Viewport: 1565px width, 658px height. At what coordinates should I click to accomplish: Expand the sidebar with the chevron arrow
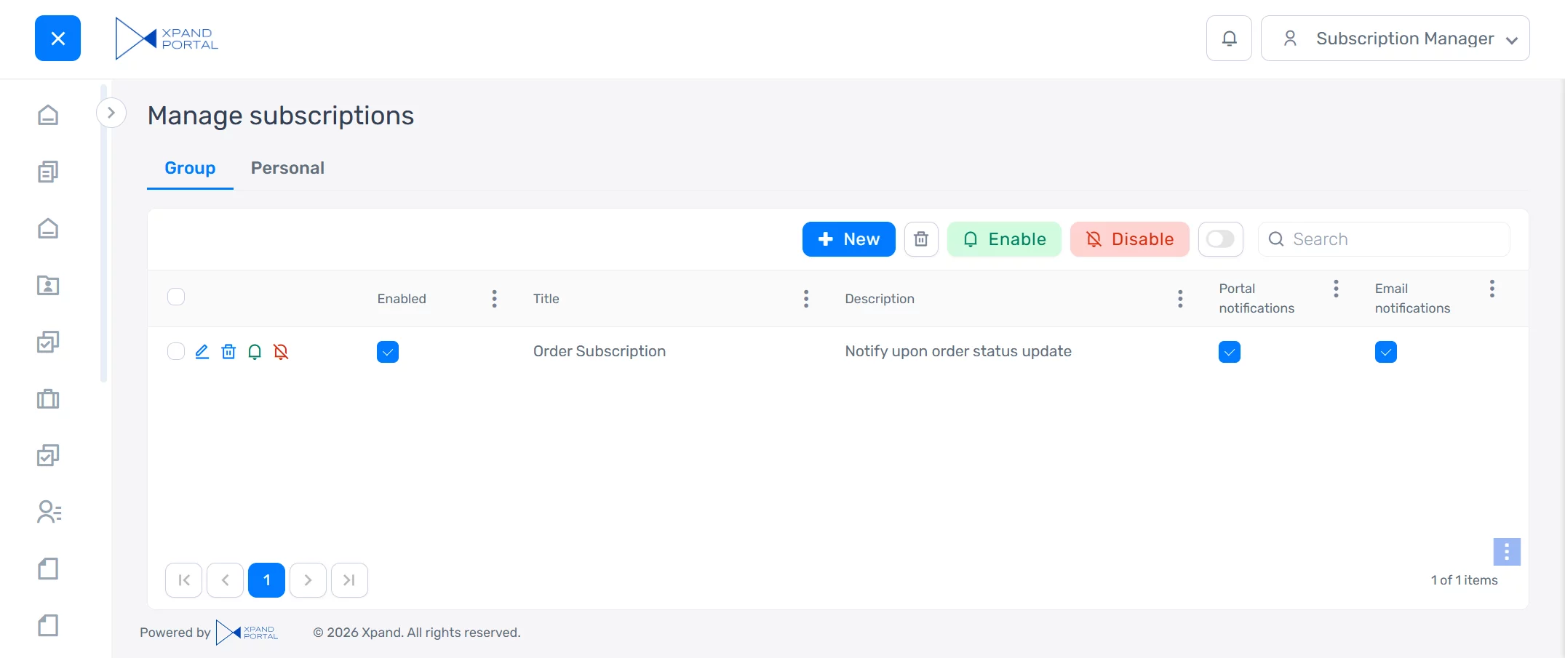111,113
